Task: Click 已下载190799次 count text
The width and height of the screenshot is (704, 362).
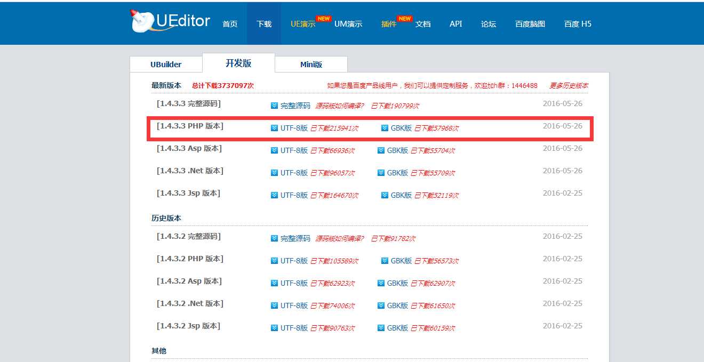Action: tap(395, 106)
